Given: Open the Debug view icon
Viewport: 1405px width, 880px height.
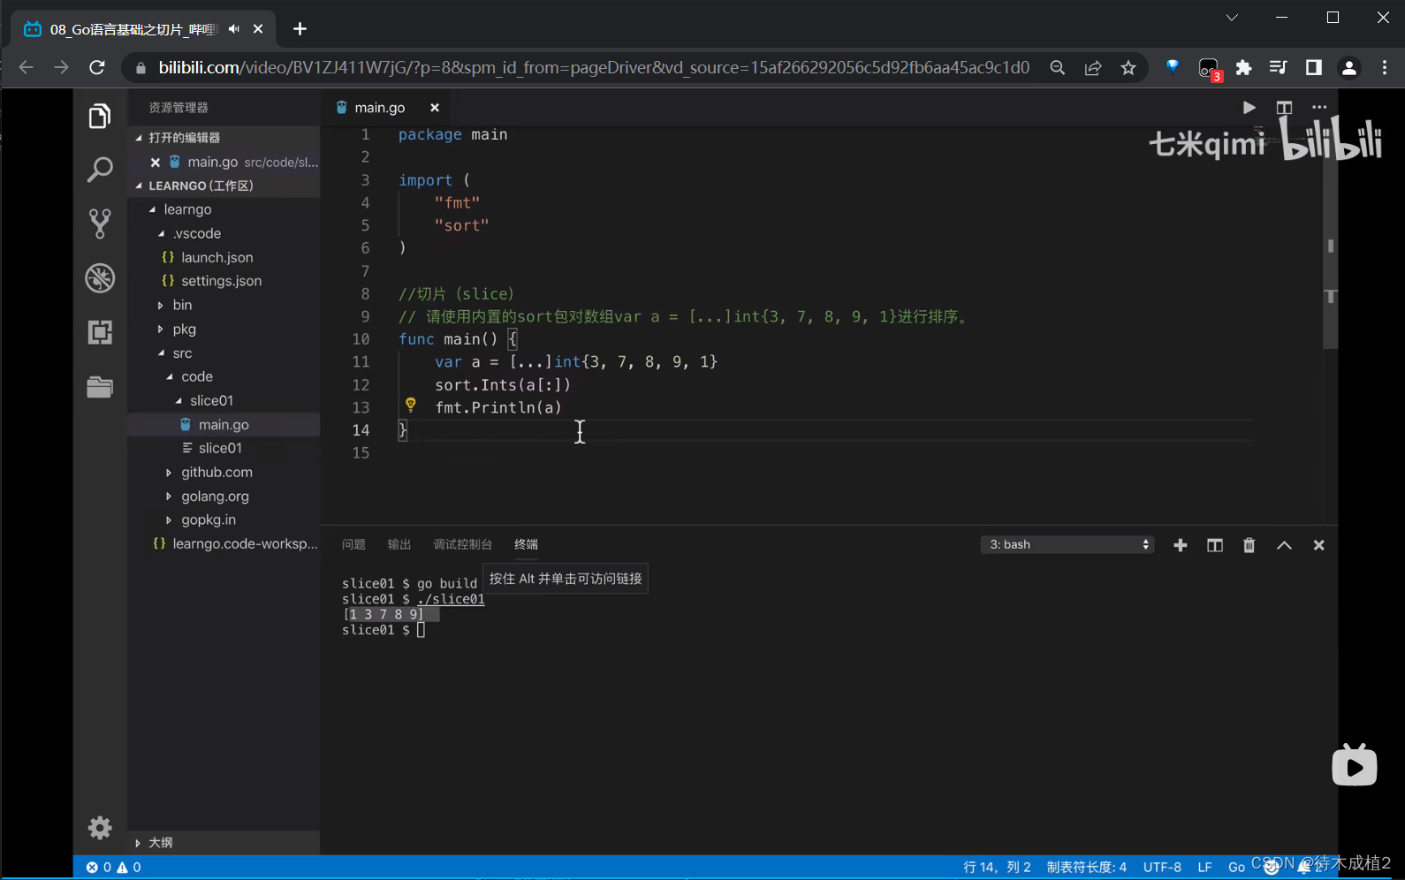Looking at the screenshot, I should click(100, 278).
